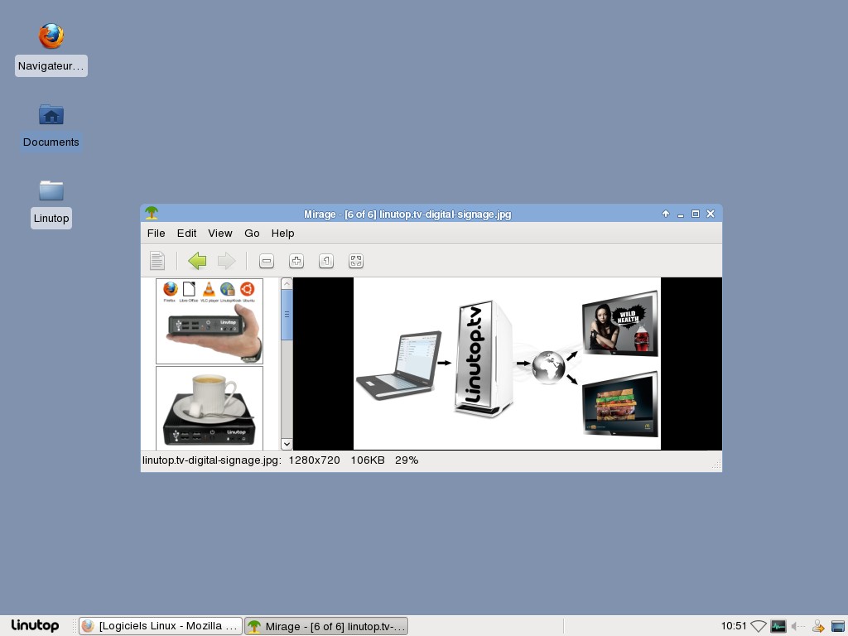Open the system monitor tray icon
This screenshot has width=848, height=636.
click(x=778, y=626)
